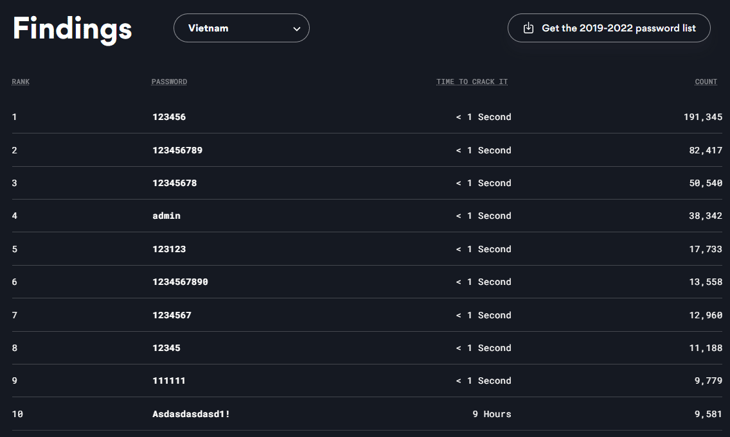Click the Findings heading
Viewport: 730px width, 437px height.
point(72,29)
